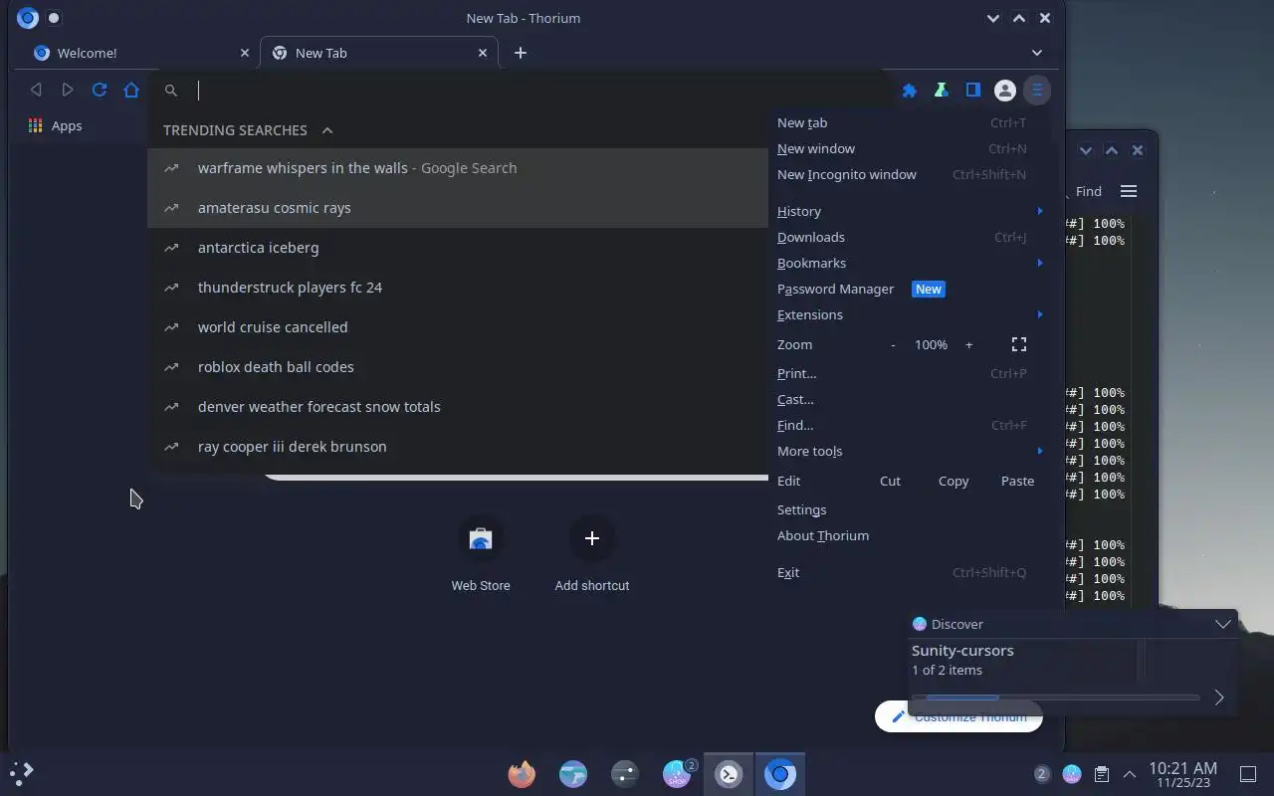This screenshot has height=796, width=1274.
Task: Go to the home page
Action: [x=131, y=90]
